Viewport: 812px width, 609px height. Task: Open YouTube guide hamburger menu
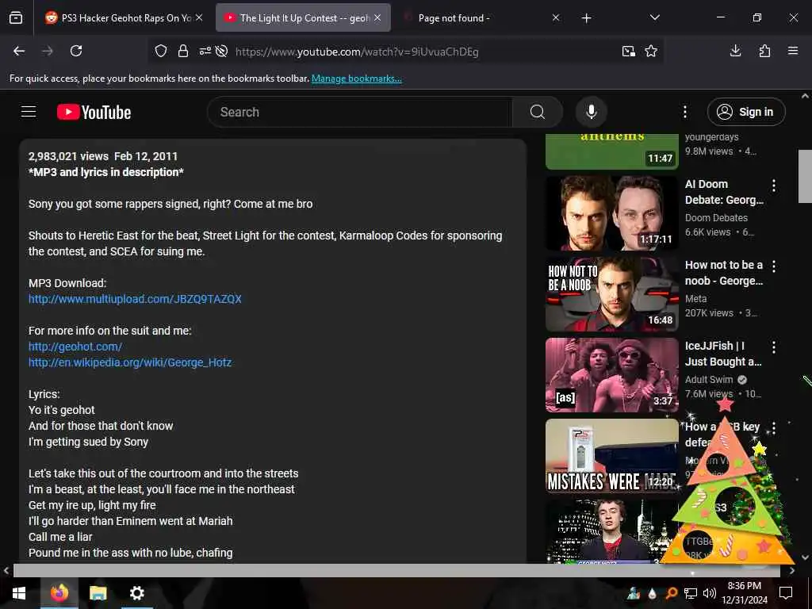(29, 112)
